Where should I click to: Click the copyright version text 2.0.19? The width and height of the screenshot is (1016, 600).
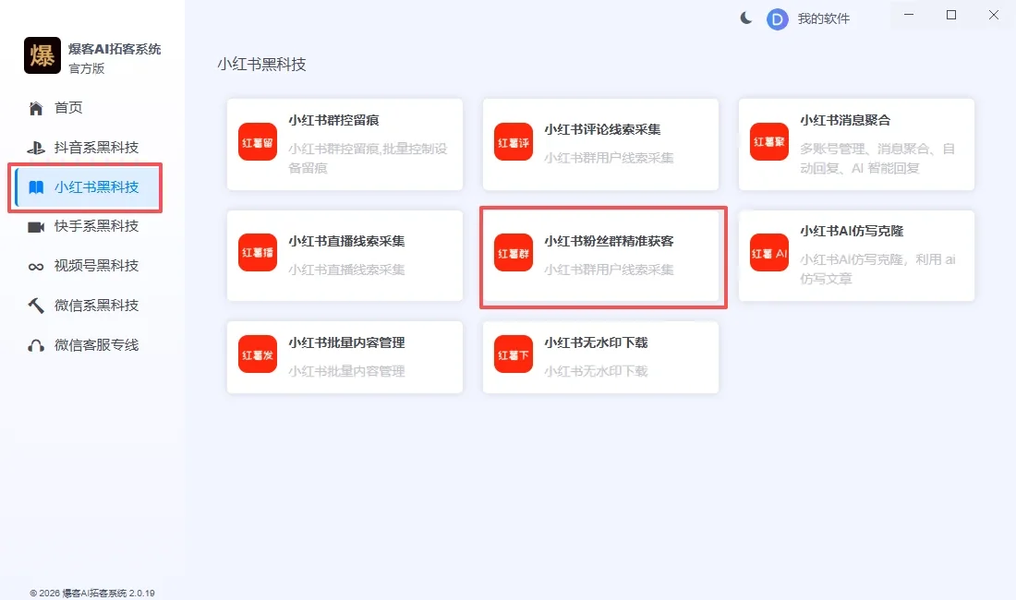tap(92, 593)
